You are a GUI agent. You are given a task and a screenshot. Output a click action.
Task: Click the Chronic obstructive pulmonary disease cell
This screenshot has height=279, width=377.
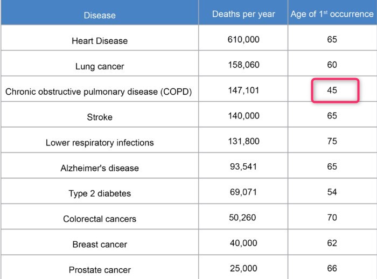99,92
